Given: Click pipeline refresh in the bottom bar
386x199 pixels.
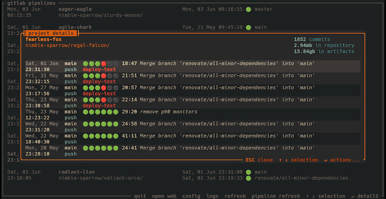Looking at the screenshot, I should [276, 196].
